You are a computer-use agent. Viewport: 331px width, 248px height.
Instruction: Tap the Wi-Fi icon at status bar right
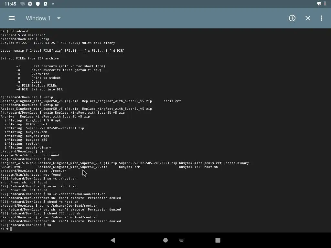319,4
